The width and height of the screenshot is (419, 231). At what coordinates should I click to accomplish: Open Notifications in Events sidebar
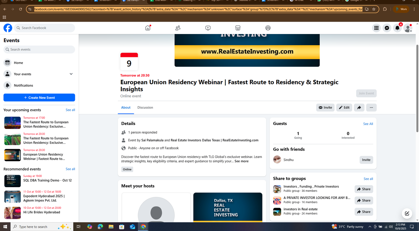pyautogui.click(x=39, y=85)
